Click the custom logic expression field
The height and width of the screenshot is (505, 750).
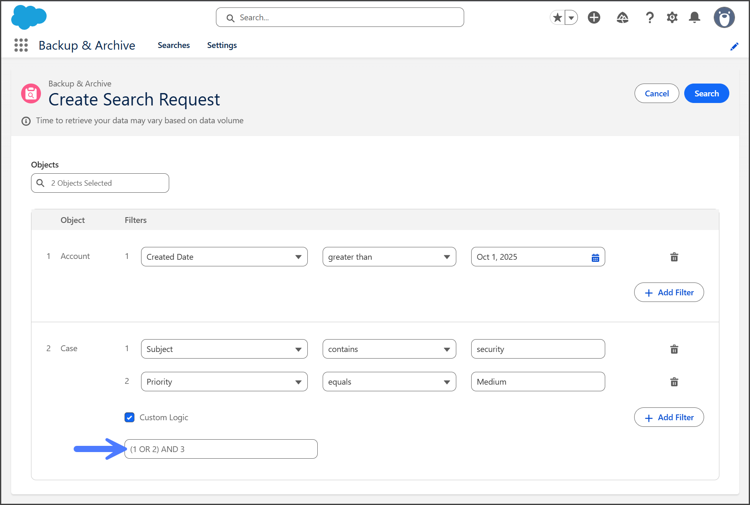tap(221, 449)
